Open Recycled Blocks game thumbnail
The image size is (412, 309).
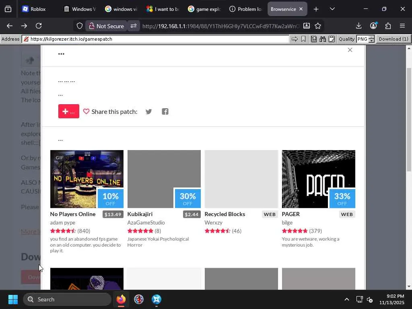coord(241,179)
